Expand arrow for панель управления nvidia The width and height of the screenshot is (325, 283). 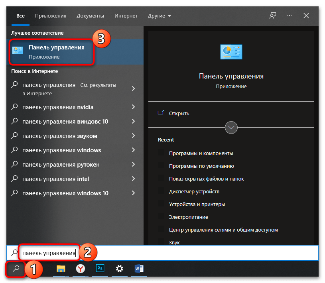click(133, 107)
